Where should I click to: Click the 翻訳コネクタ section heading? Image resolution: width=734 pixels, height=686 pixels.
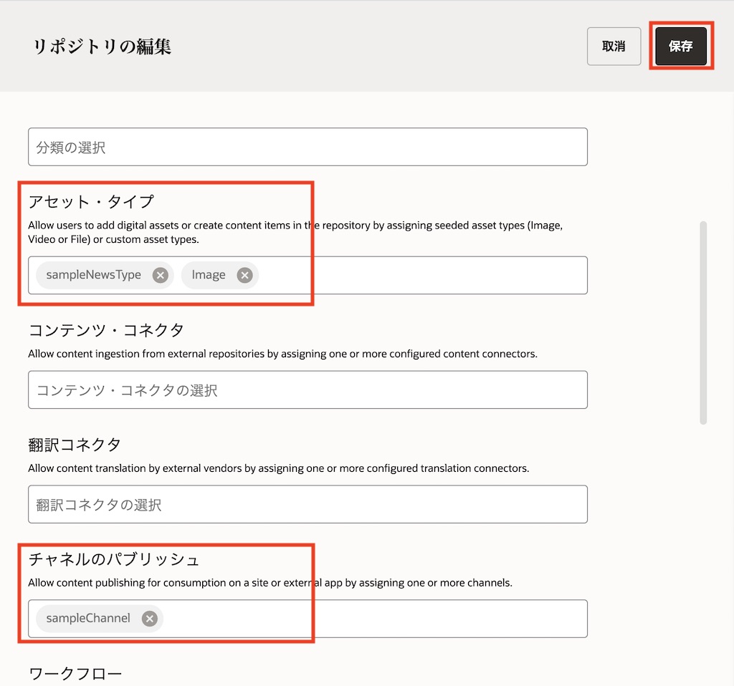75,445
